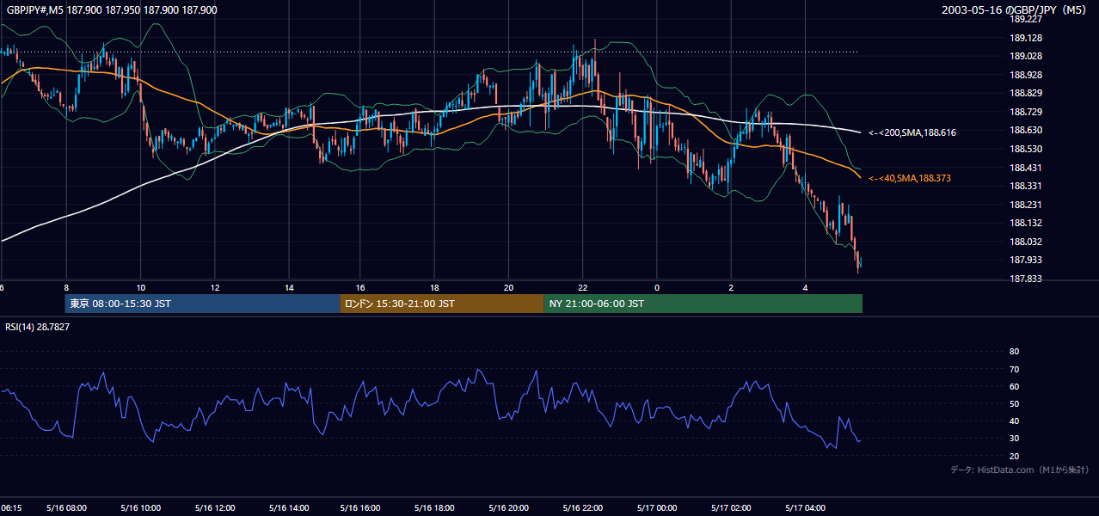Screen dimensions: 1099x516
Task: Click the 5/16 22:00 time axis label
Action: 583,508
